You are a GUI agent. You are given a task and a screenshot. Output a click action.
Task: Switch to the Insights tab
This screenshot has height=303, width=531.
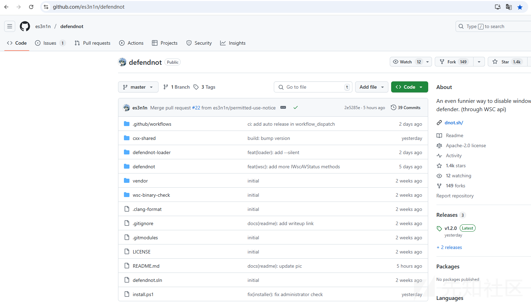coord(233,43)
